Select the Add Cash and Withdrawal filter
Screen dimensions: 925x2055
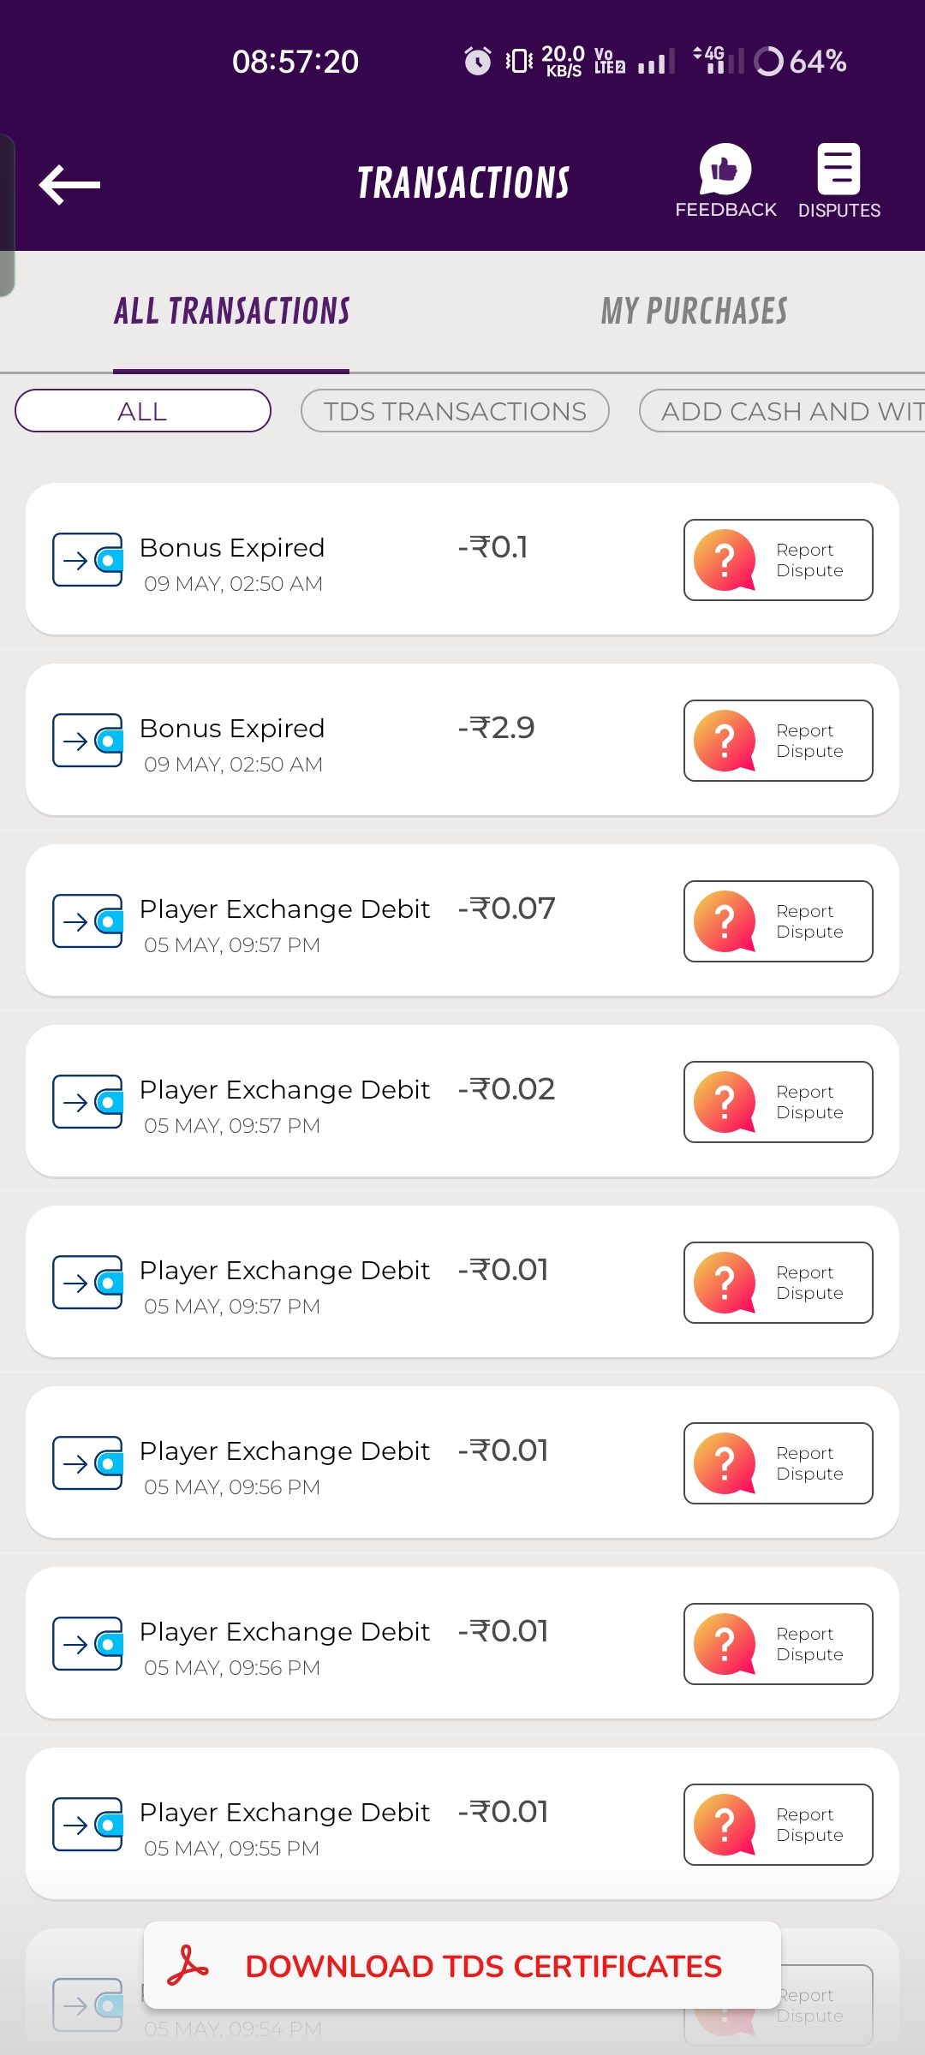point(783,411)
